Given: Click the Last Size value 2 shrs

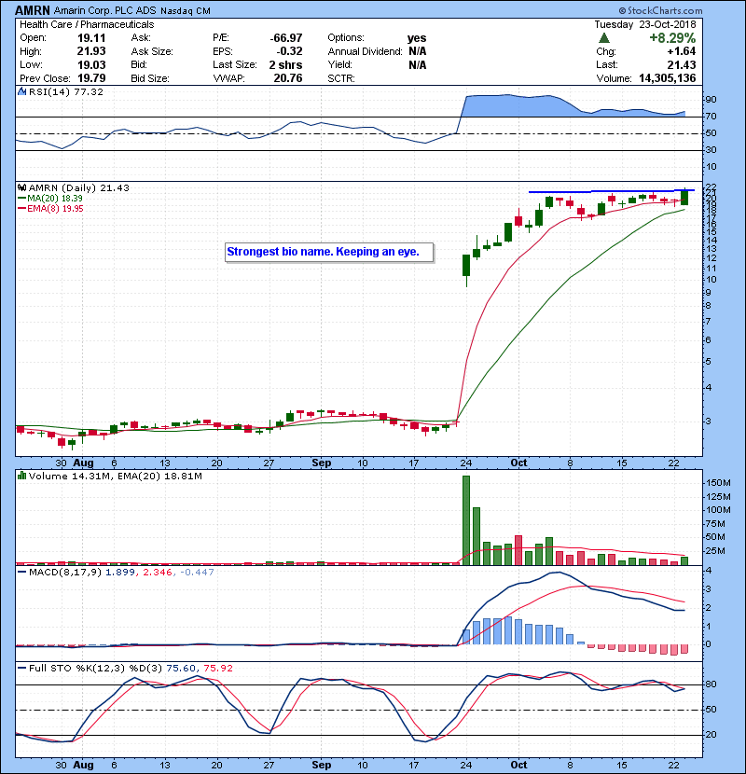Looking at the screenshot, I should point(285,64).
